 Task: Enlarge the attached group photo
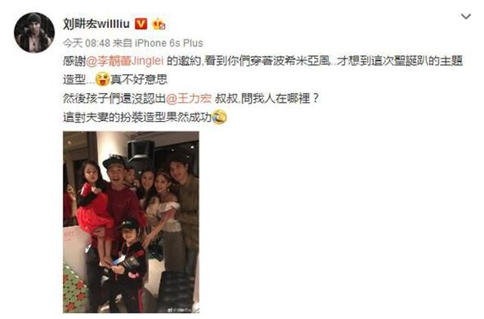[131, 222]
